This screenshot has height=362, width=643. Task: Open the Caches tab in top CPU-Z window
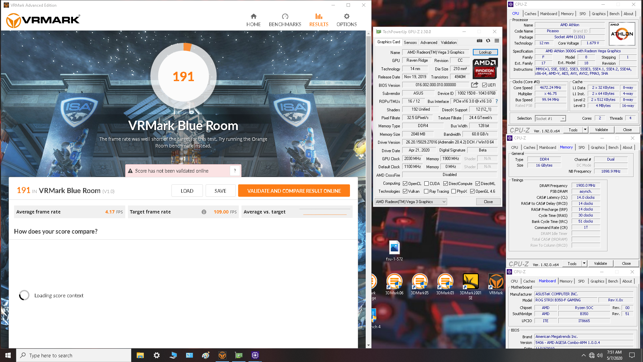(530, 14)
